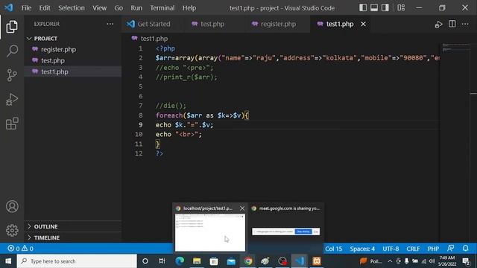
Task: Click the editor vertical scrollbar
Action: point(473,143)
